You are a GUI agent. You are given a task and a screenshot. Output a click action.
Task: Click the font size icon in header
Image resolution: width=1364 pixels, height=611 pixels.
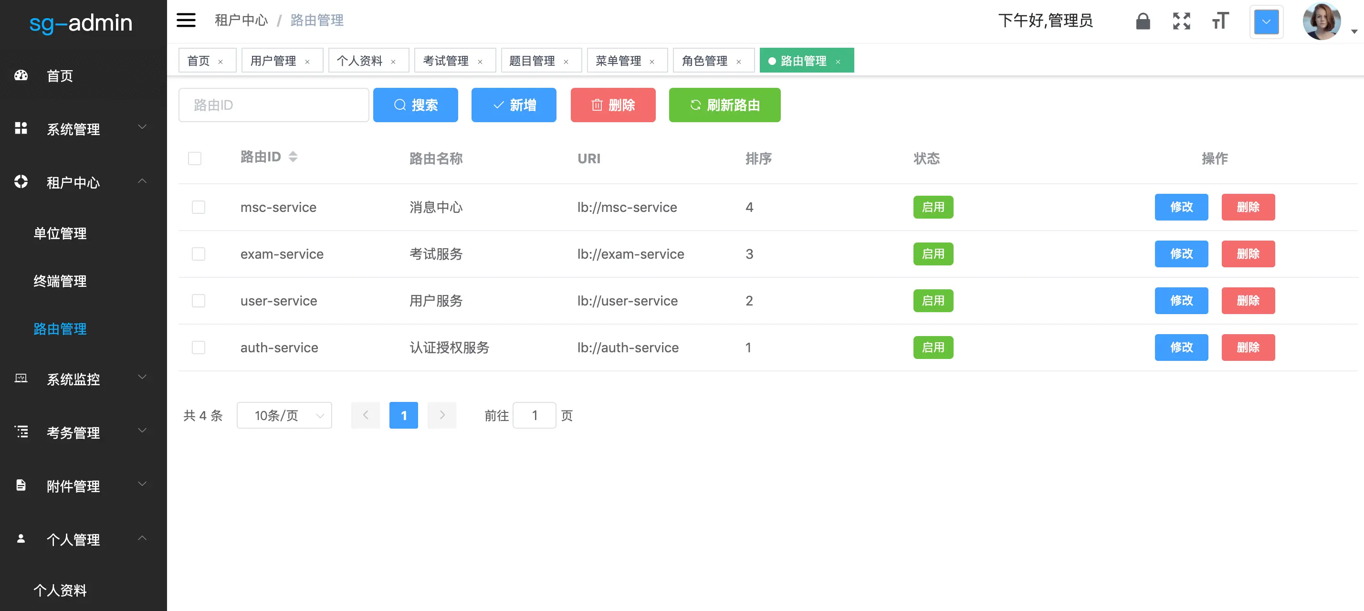(x=1220, y=21)
